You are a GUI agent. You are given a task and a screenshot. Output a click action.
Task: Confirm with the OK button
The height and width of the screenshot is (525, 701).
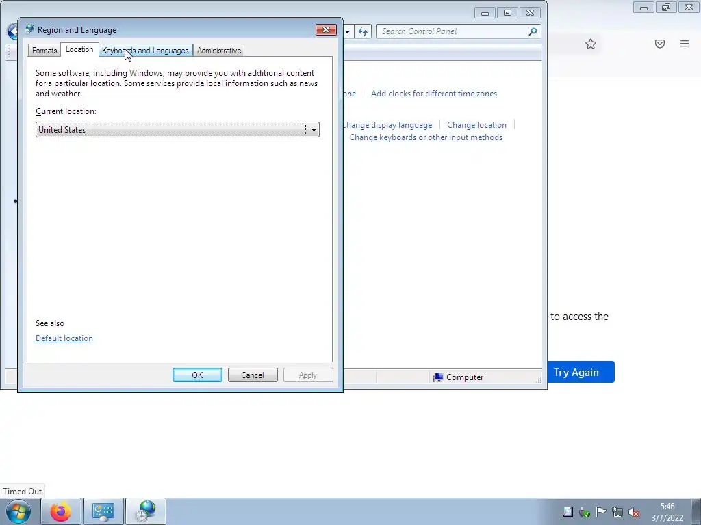197,375
